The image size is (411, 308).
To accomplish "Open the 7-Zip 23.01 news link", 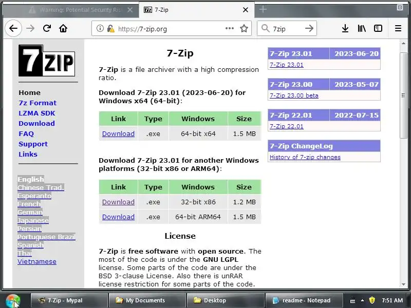I will click(x=287, y=65).
